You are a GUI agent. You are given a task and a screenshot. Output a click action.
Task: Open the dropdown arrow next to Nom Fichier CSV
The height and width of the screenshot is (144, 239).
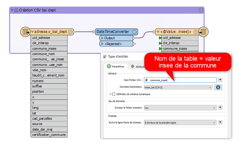click(x=220, y=80)
